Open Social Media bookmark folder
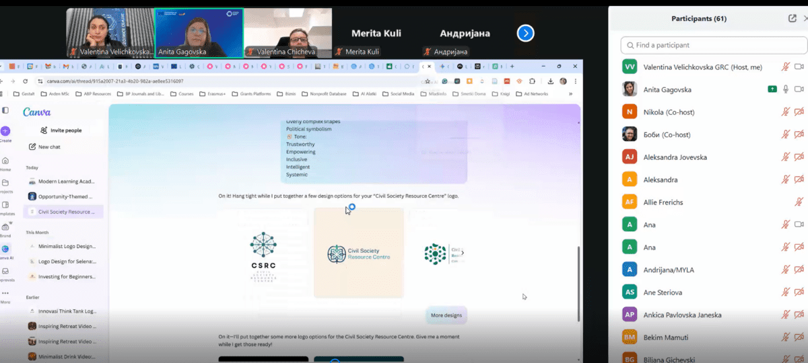808x363 pixels. (398, 94)
